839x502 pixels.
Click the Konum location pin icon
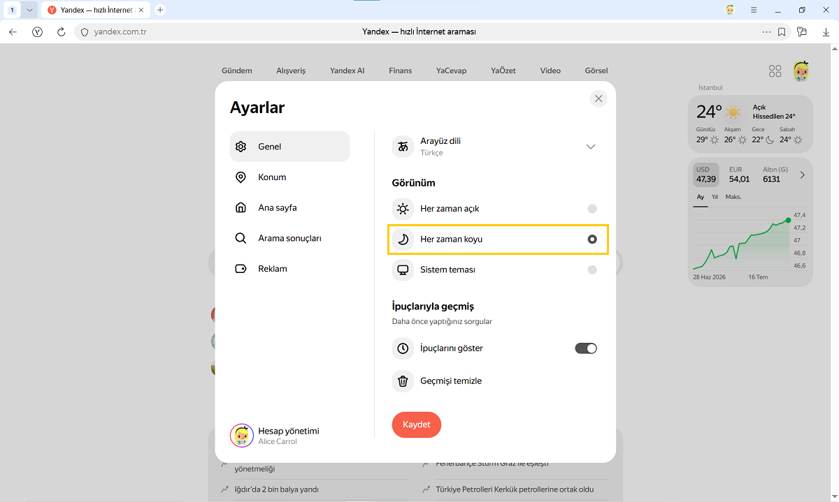coord(241,177)
